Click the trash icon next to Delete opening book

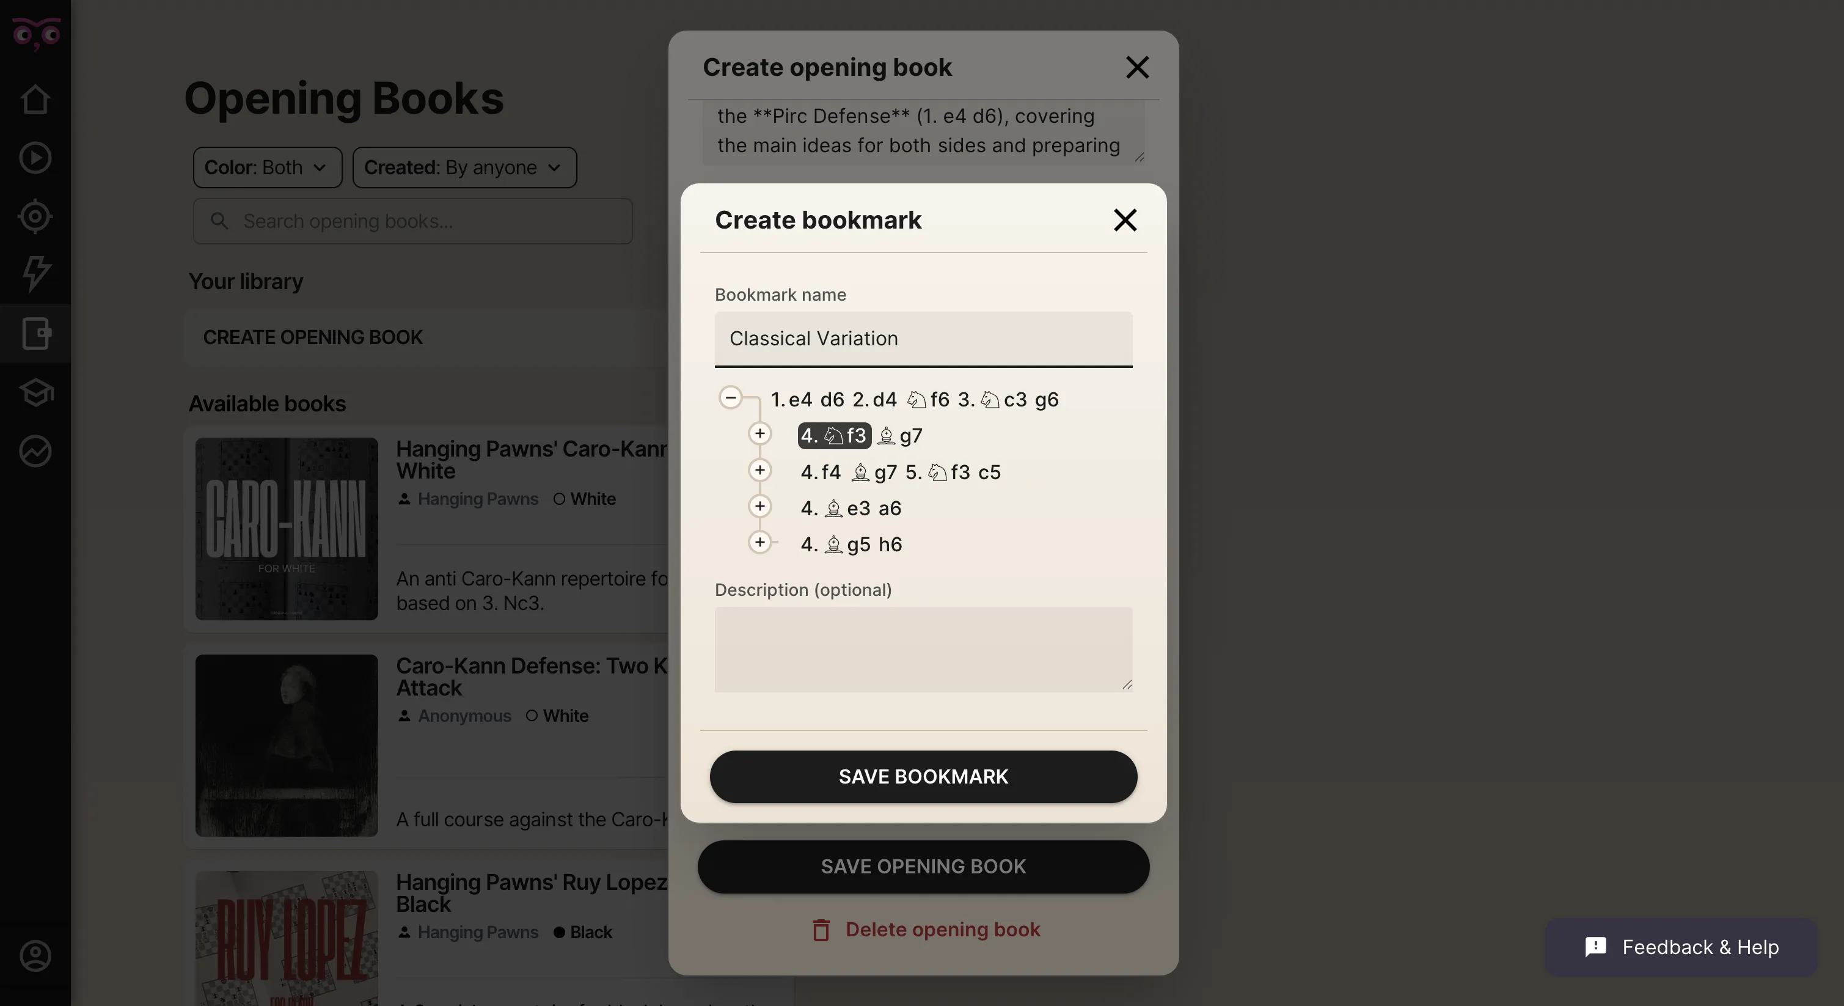pos(821,930)
